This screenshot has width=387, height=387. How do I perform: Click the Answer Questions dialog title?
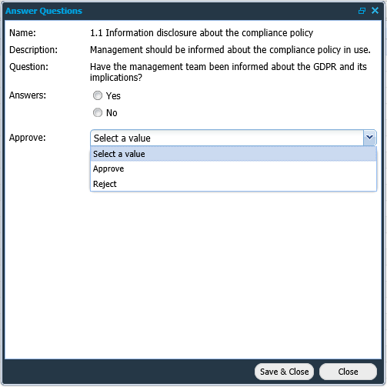[x=44, y=11]
